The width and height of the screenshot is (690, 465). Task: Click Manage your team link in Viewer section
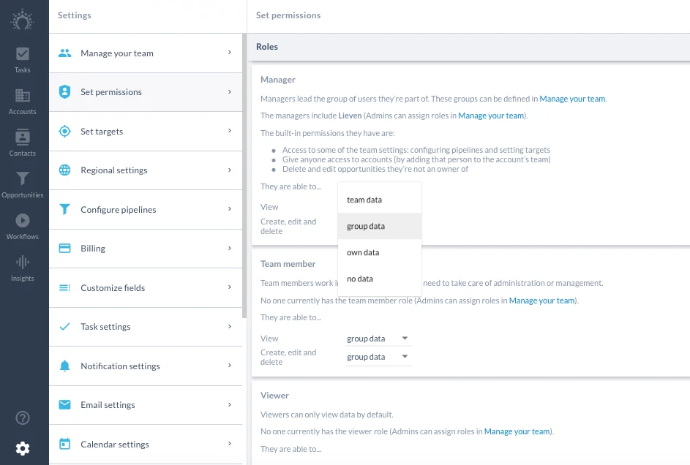pos(517,431)
